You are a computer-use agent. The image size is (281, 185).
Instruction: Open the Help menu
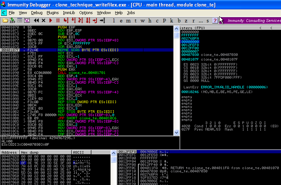(x=118, y=13)
